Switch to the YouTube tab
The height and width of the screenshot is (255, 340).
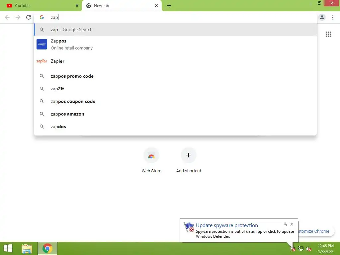coord(41,6)
